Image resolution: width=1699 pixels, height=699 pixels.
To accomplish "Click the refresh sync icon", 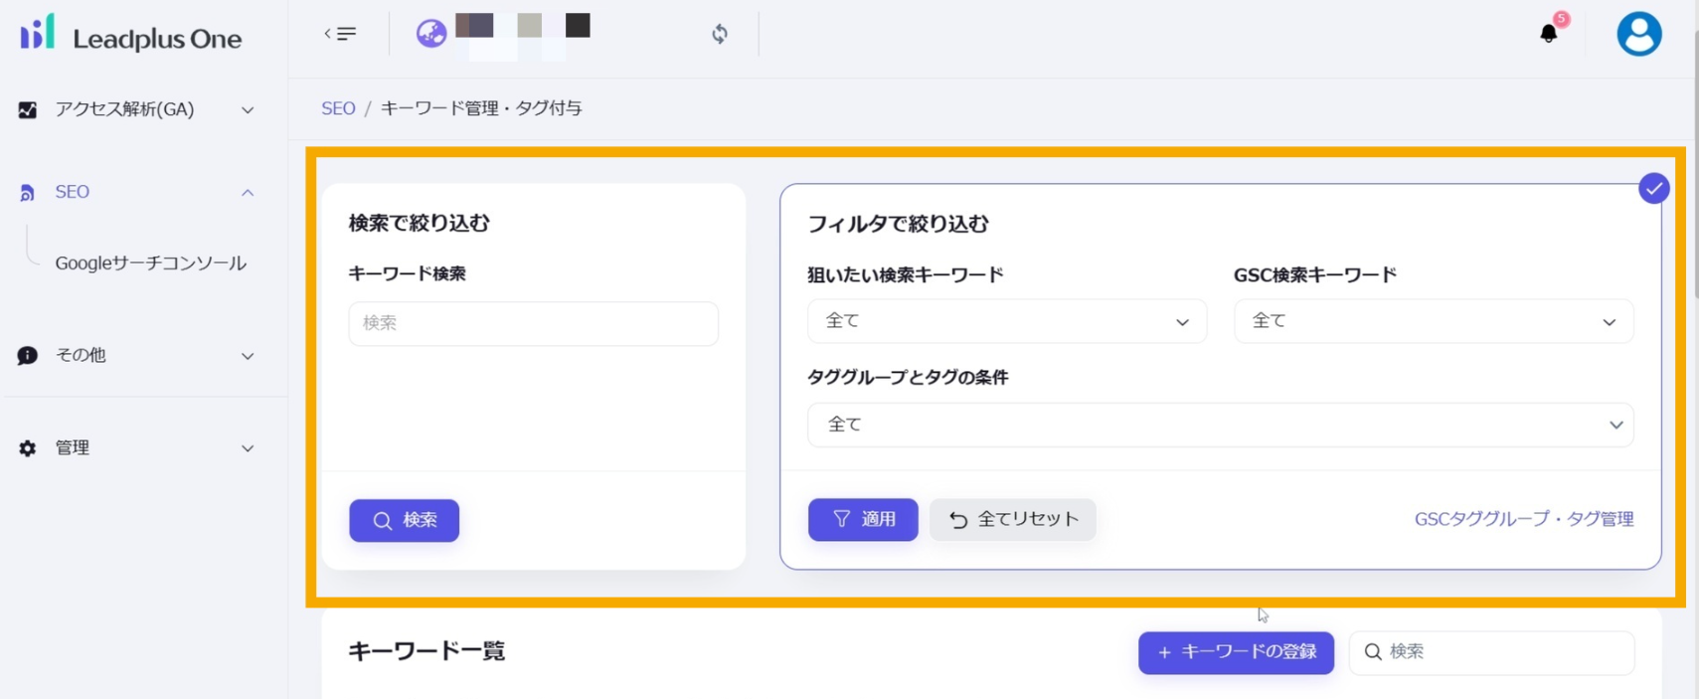I will click(720, 34).
